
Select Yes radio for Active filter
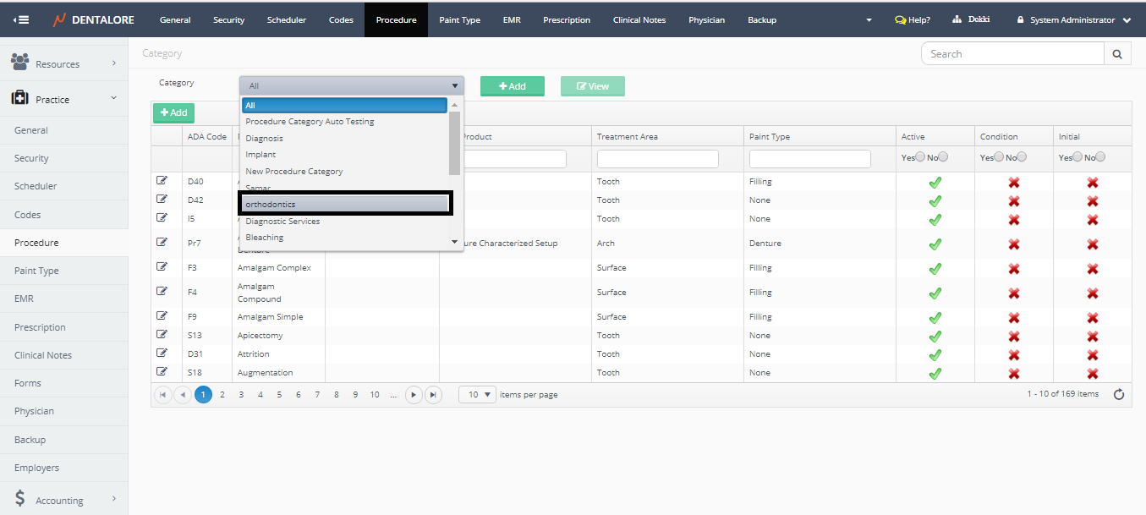921,157
